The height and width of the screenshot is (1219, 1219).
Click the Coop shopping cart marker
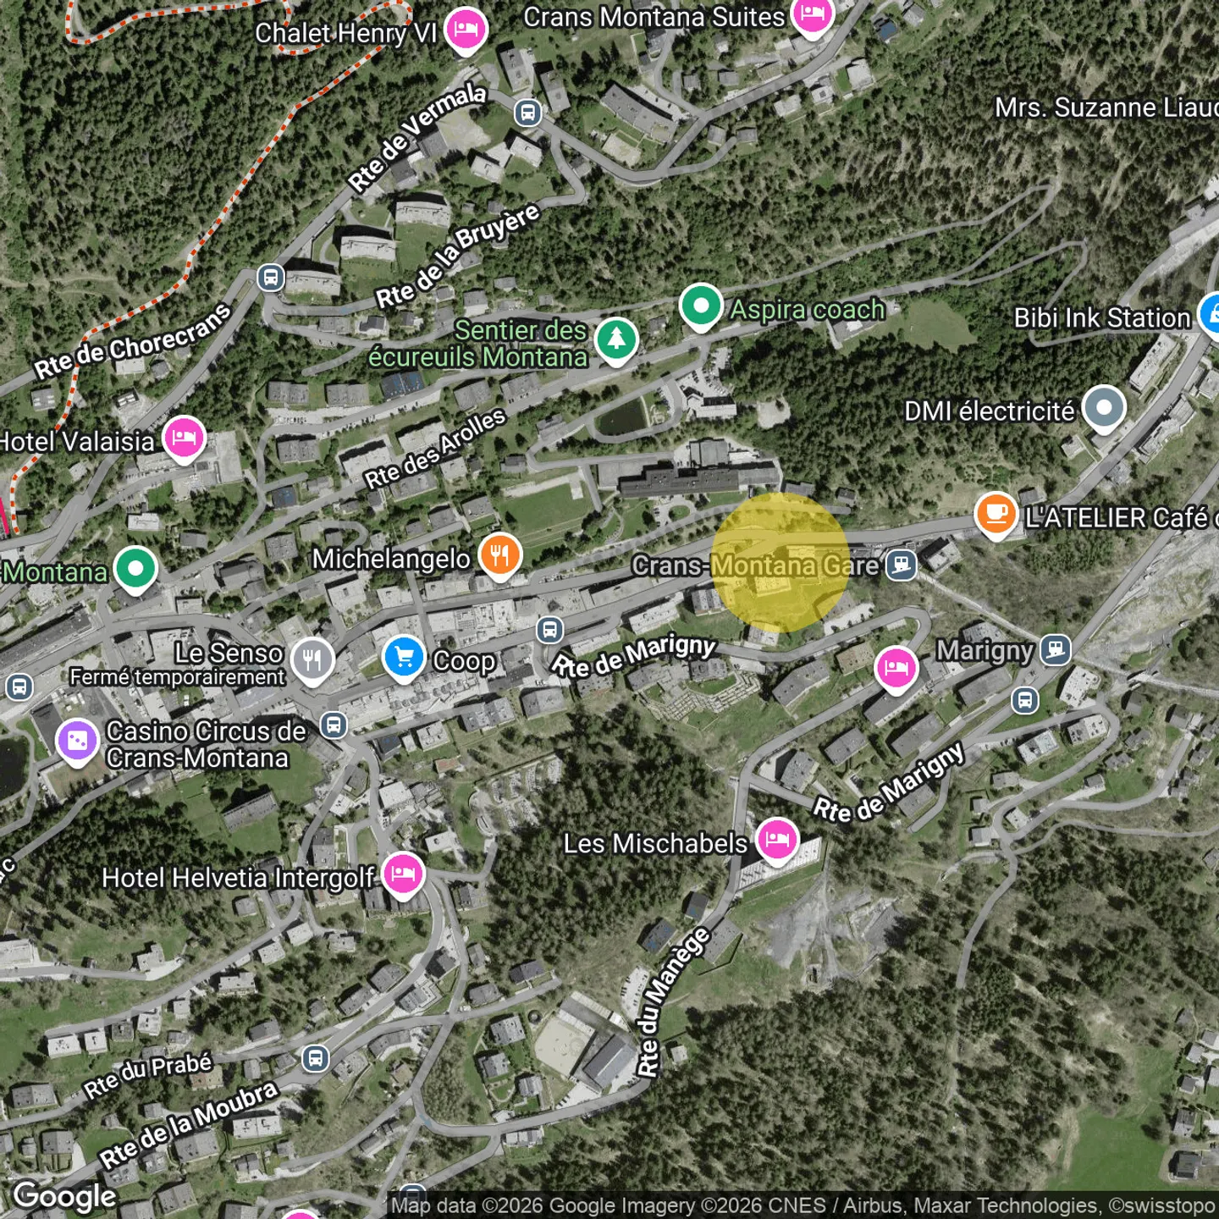pos(404,658)
